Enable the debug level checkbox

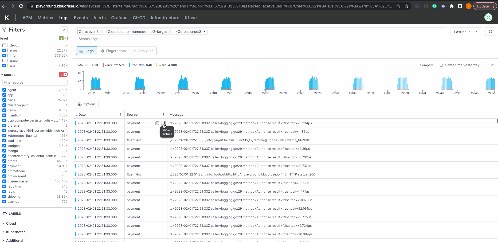click(4, 45)
